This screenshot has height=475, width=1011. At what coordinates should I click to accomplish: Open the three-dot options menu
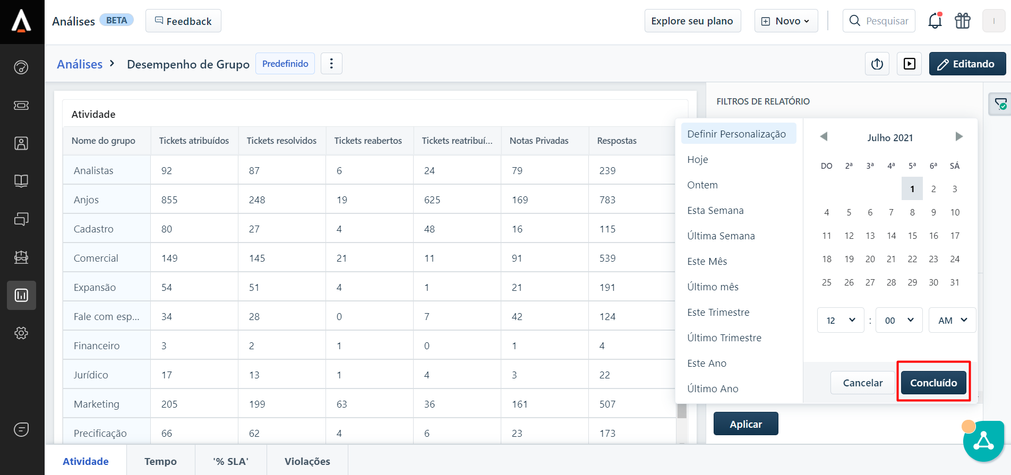pyautogui.click(x=331, y=64)
